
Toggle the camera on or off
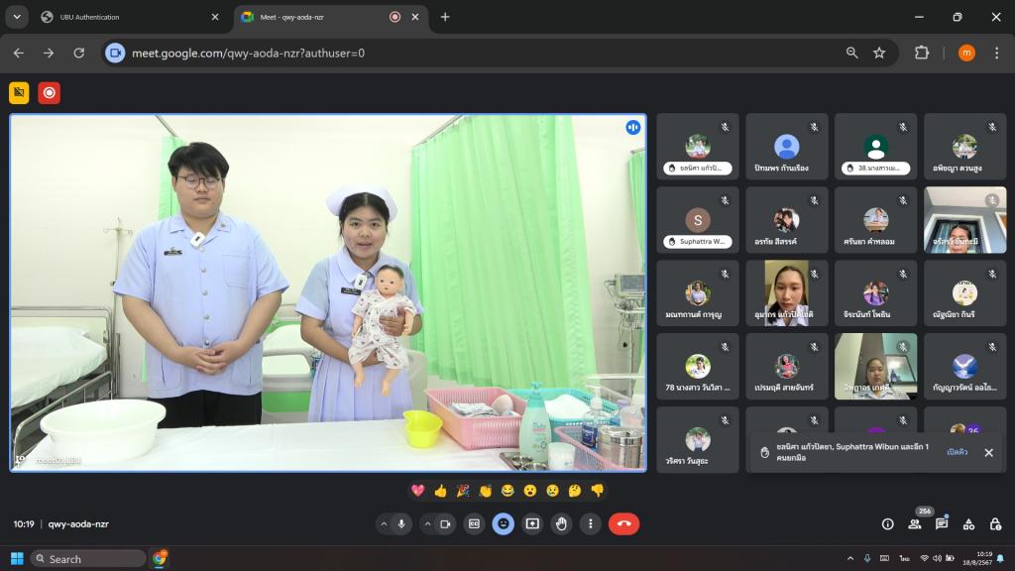445,524
